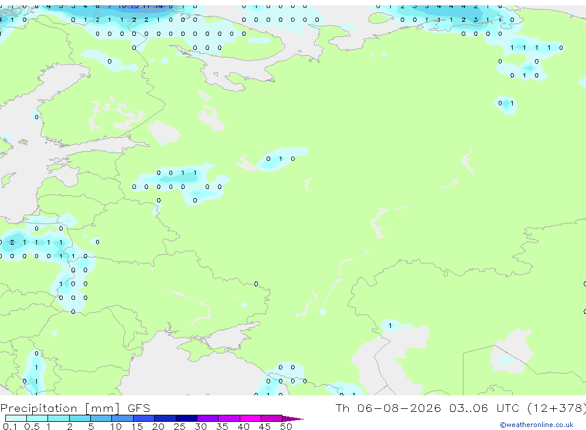Click the 45–50 mm legend swatch

pos(272,418)
